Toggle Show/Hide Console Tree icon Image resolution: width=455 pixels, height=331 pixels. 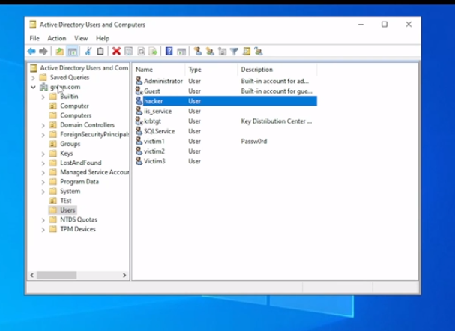coord(72,52)
